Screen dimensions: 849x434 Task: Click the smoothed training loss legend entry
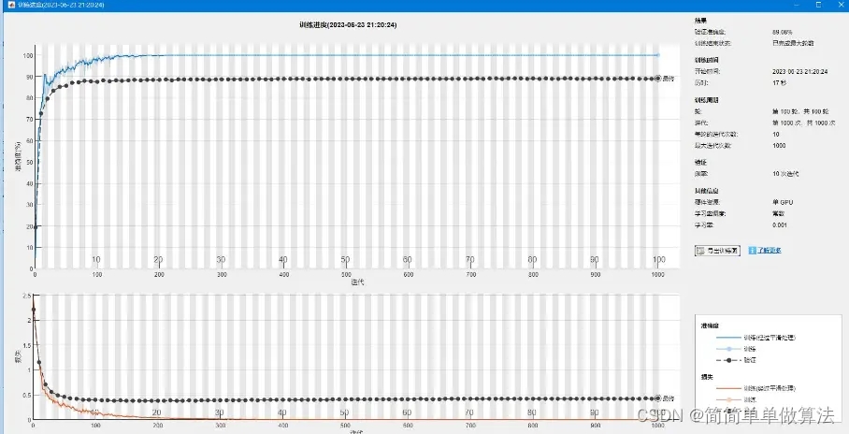pos(755,388)
